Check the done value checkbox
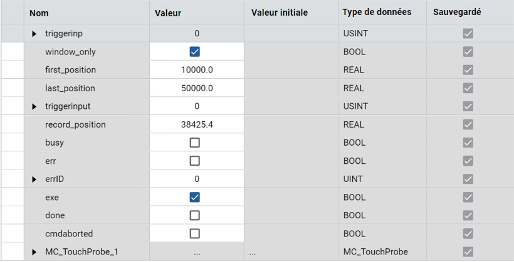Viewport: 514px width, 262px height. point(195,216)
